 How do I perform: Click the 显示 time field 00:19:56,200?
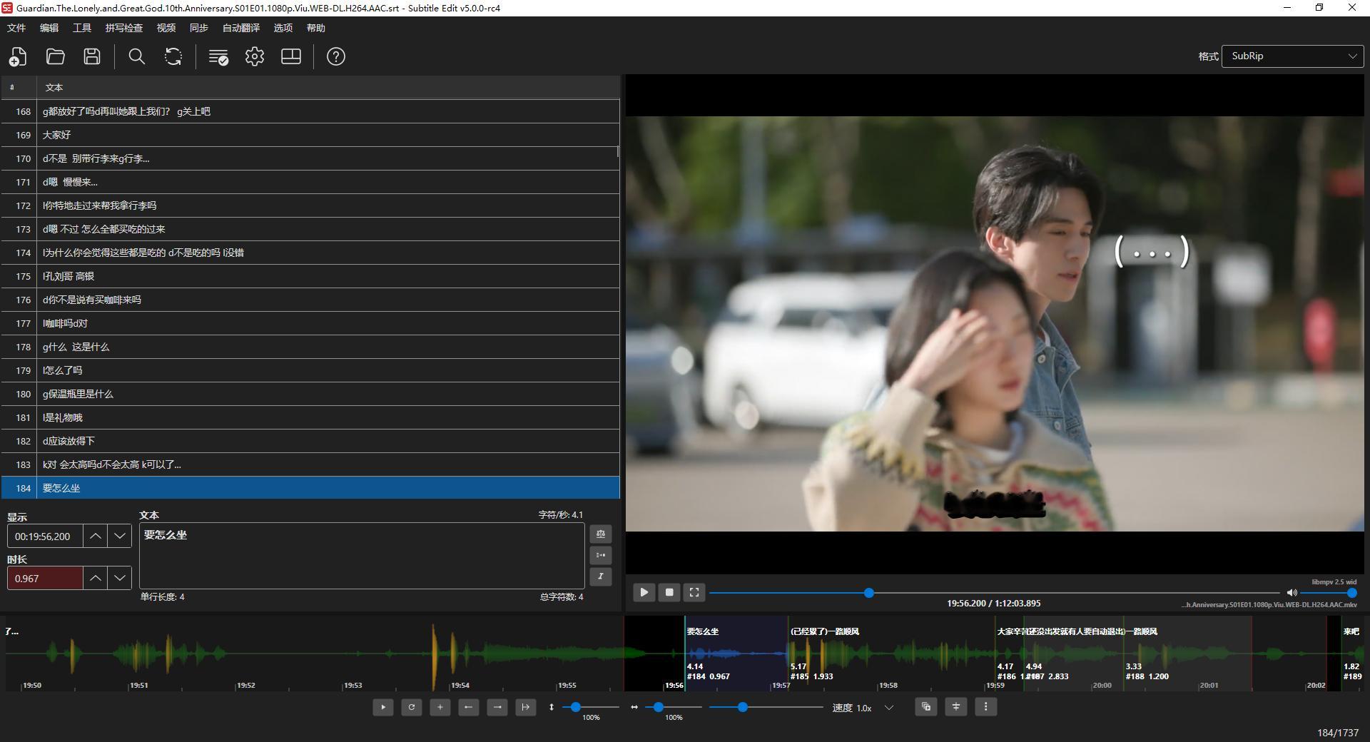pyautogui.click(x=46, y=537)
